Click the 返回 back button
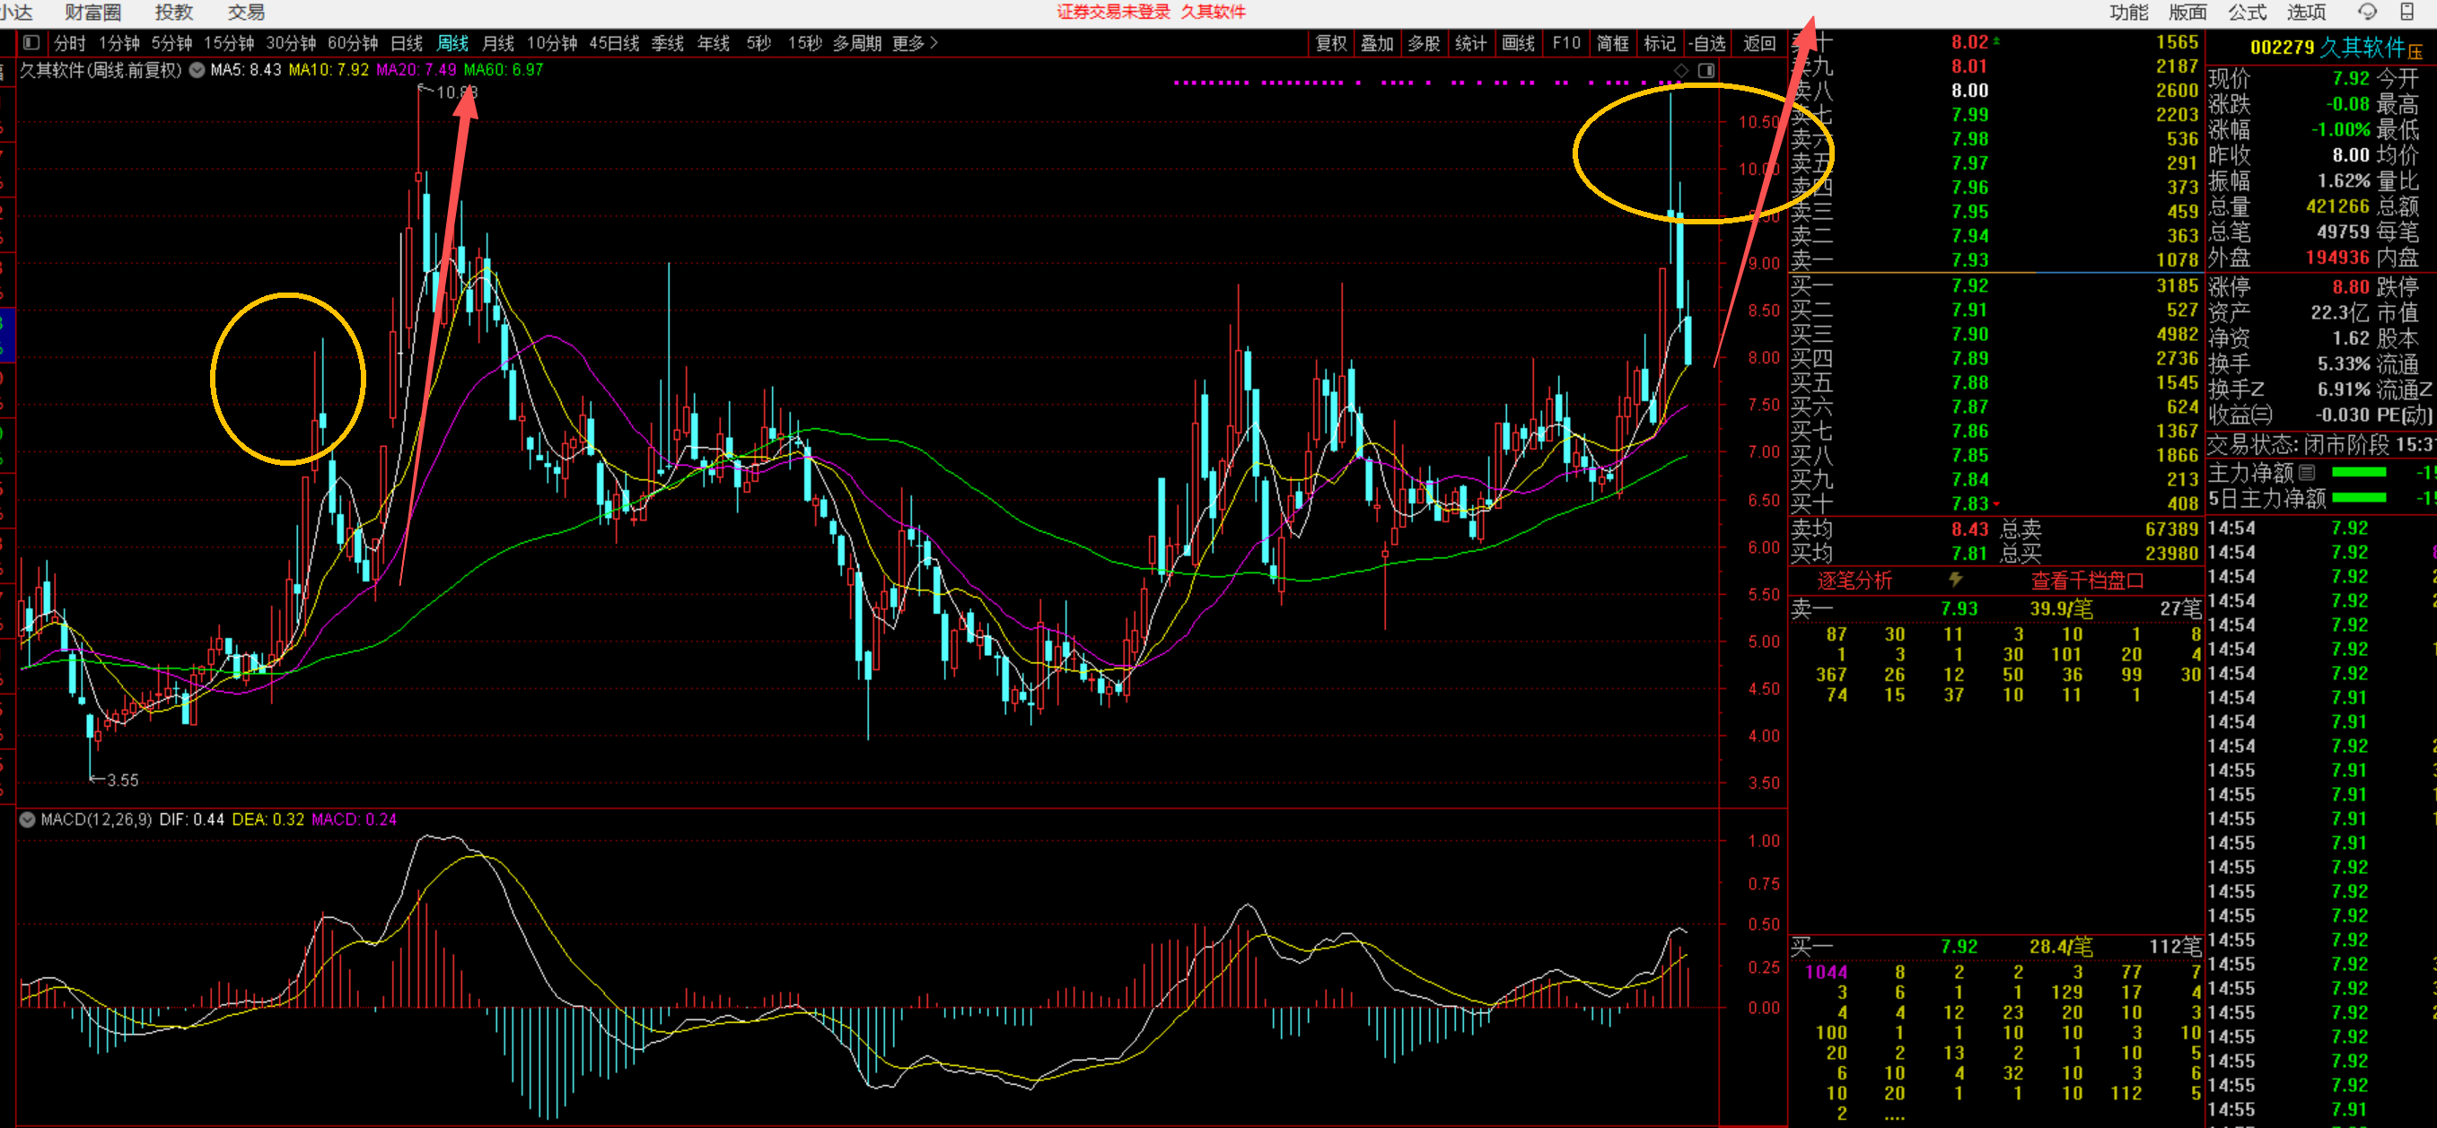This screenshot has height=1128, width=2437. click(1758, 43)
